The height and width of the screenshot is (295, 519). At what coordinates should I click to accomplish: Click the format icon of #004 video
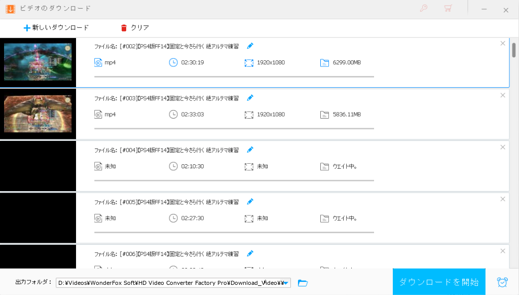pos(98,166)
